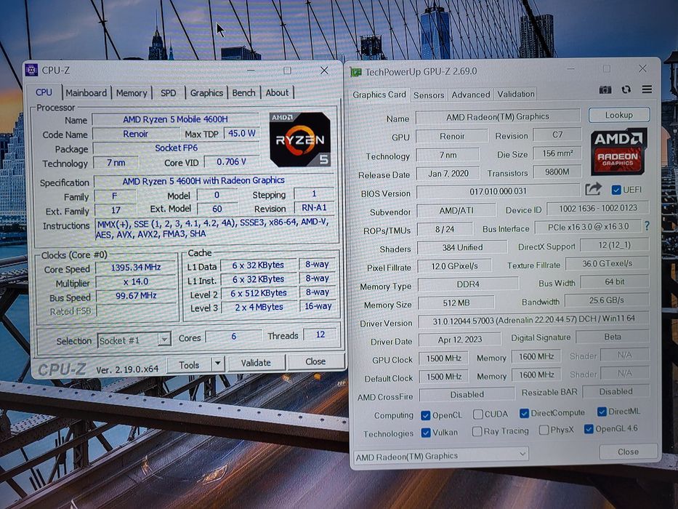
Task: Click the Close button in GPU-Z
Action: point(628,452)
